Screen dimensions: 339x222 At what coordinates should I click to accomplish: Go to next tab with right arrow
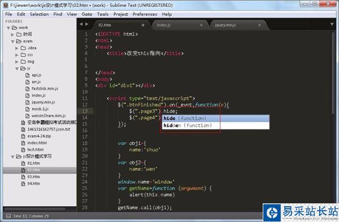86,24
